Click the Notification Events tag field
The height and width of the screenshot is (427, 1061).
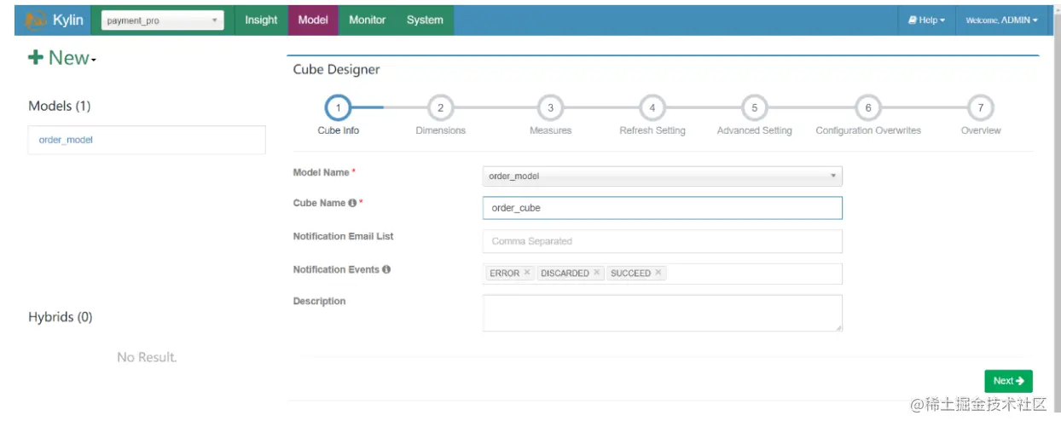click(663, 274)
